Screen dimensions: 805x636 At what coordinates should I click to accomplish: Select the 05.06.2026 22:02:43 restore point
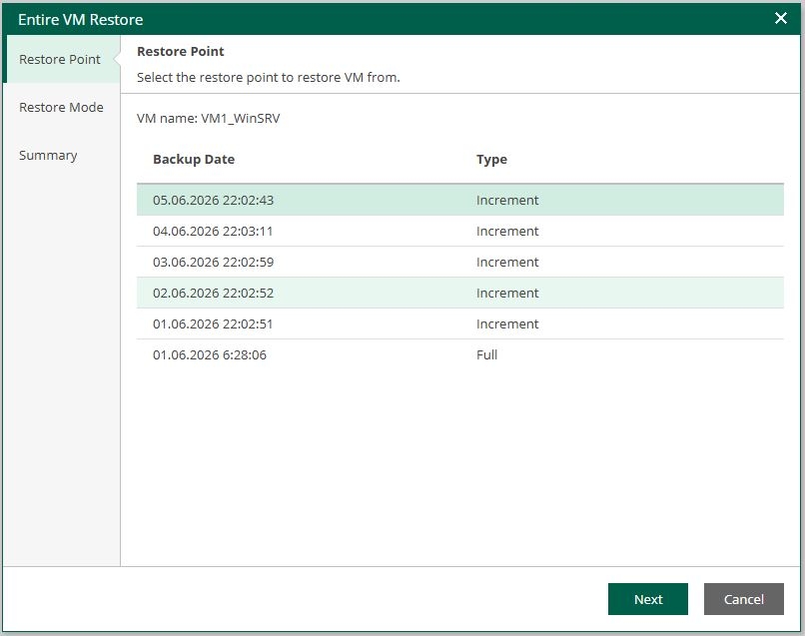(x=460, y=200)
